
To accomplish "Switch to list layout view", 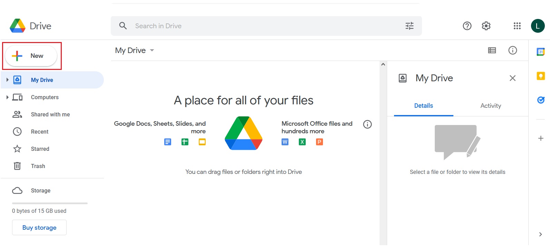I will (x=492, y=50).
